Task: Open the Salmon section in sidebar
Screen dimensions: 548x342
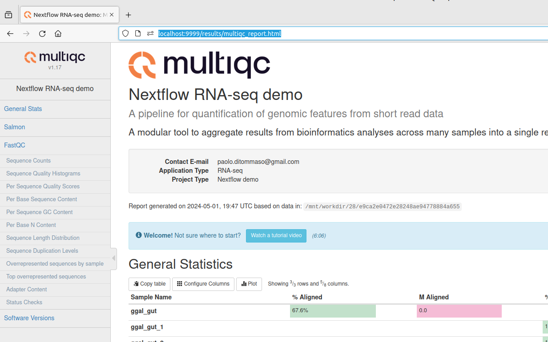Action: click(15, 127)
